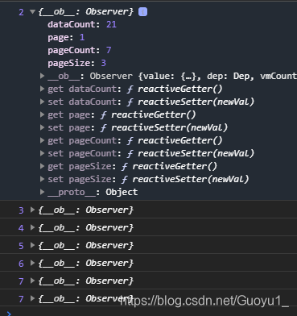The height and width of the screenshot is (316, 297).
Task: Click the reactiveGetter() function of get pageCount
Action: [180, 140]
